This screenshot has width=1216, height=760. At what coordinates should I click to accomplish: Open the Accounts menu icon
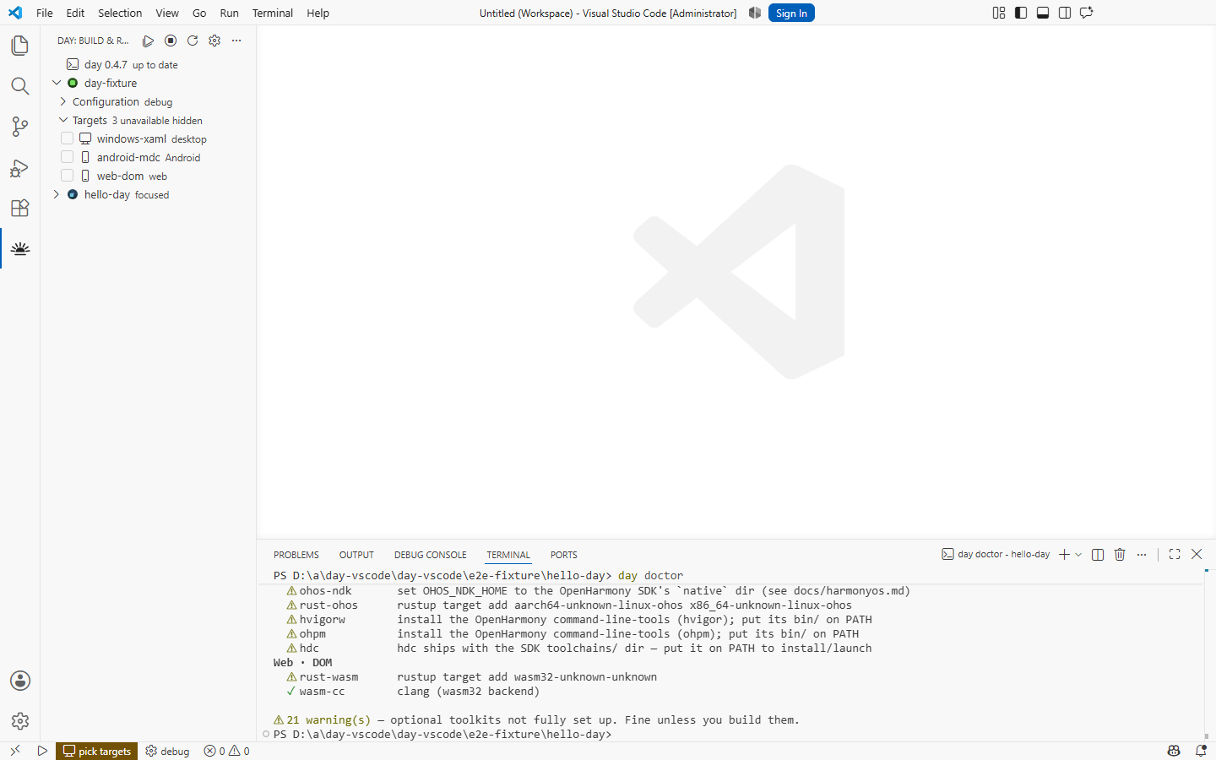20,681
